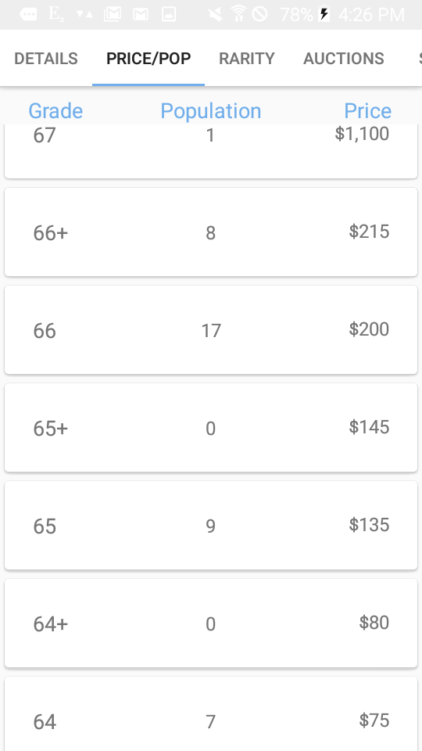This screenshot has width=422, height=751.
Task: Select the grade 66 row with population 17
Action: [x=211, y=329]
